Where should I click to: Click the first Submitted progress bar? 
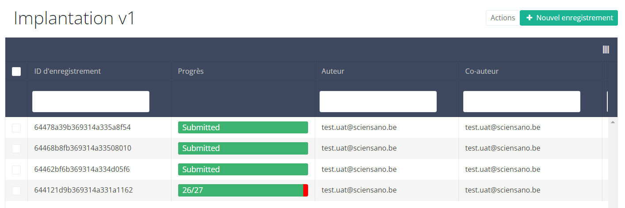pos(243,128)
